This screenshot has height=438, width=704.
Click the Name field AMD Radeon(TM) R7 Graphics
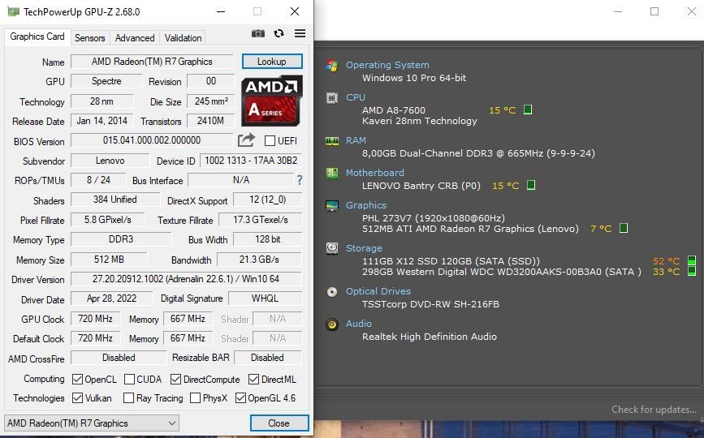click(152, 62)
